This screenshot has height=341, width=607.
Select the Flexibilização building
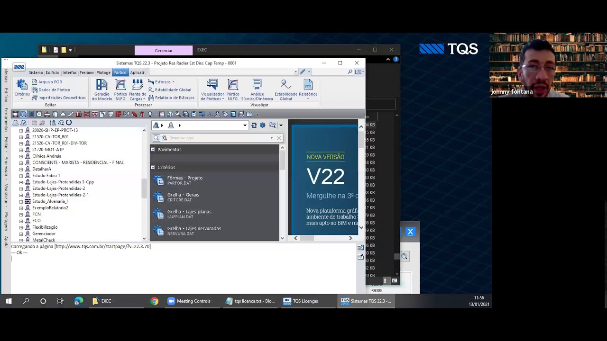(45, 227)
